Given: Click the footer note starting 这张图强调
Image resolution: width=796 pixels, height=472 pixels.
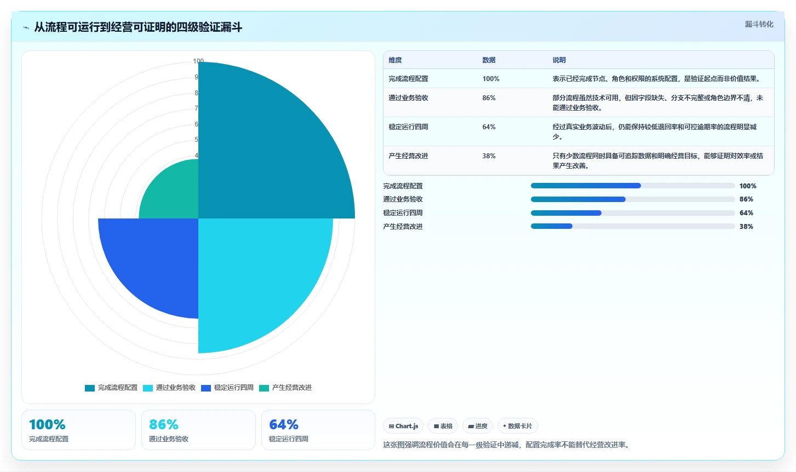Looking at the screenshot, I should pyautogui.click(x=507, y=445).
